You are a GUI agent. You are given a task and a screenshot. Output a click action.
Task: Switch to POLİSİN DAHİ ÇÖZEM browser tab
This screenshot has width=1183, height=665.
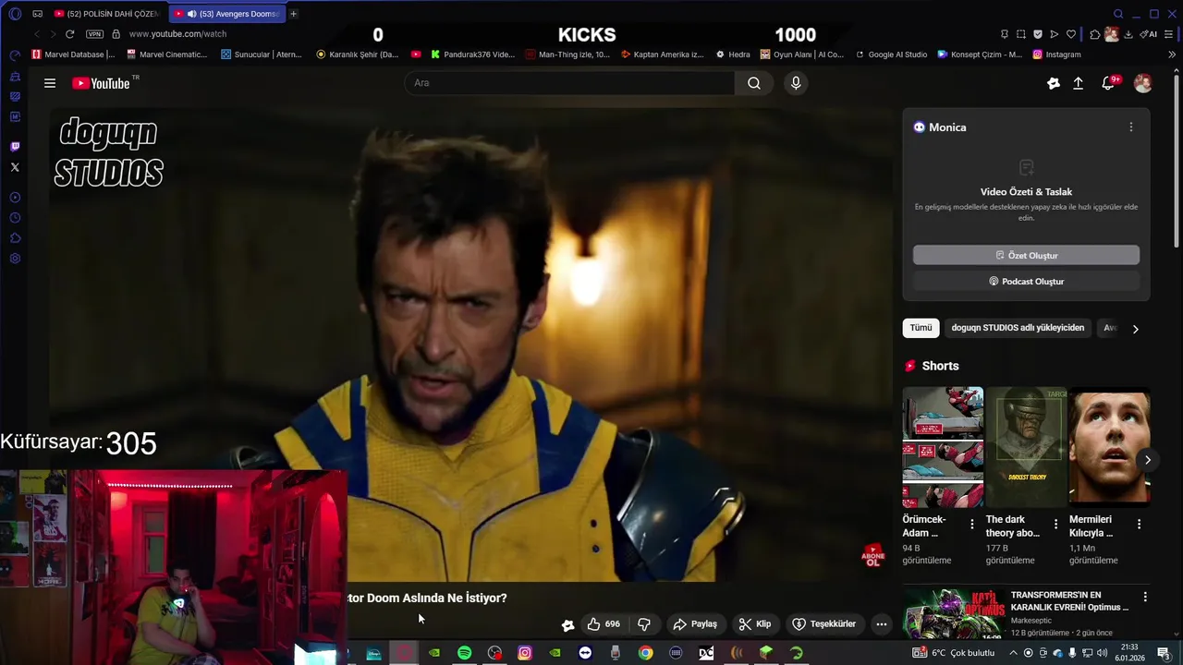(x=106, y=14)
